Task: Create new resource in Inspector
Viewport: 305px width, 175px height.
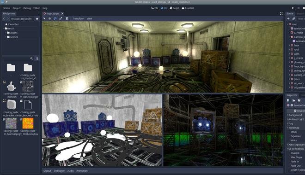Action: click(288, 100)
